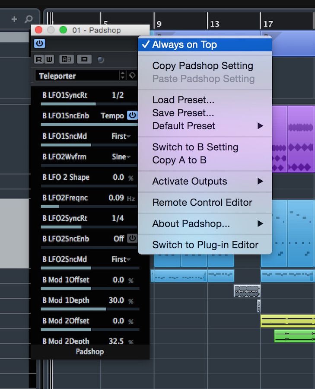
Task: Enable Write automation (W) button
Action: [49, 59]
